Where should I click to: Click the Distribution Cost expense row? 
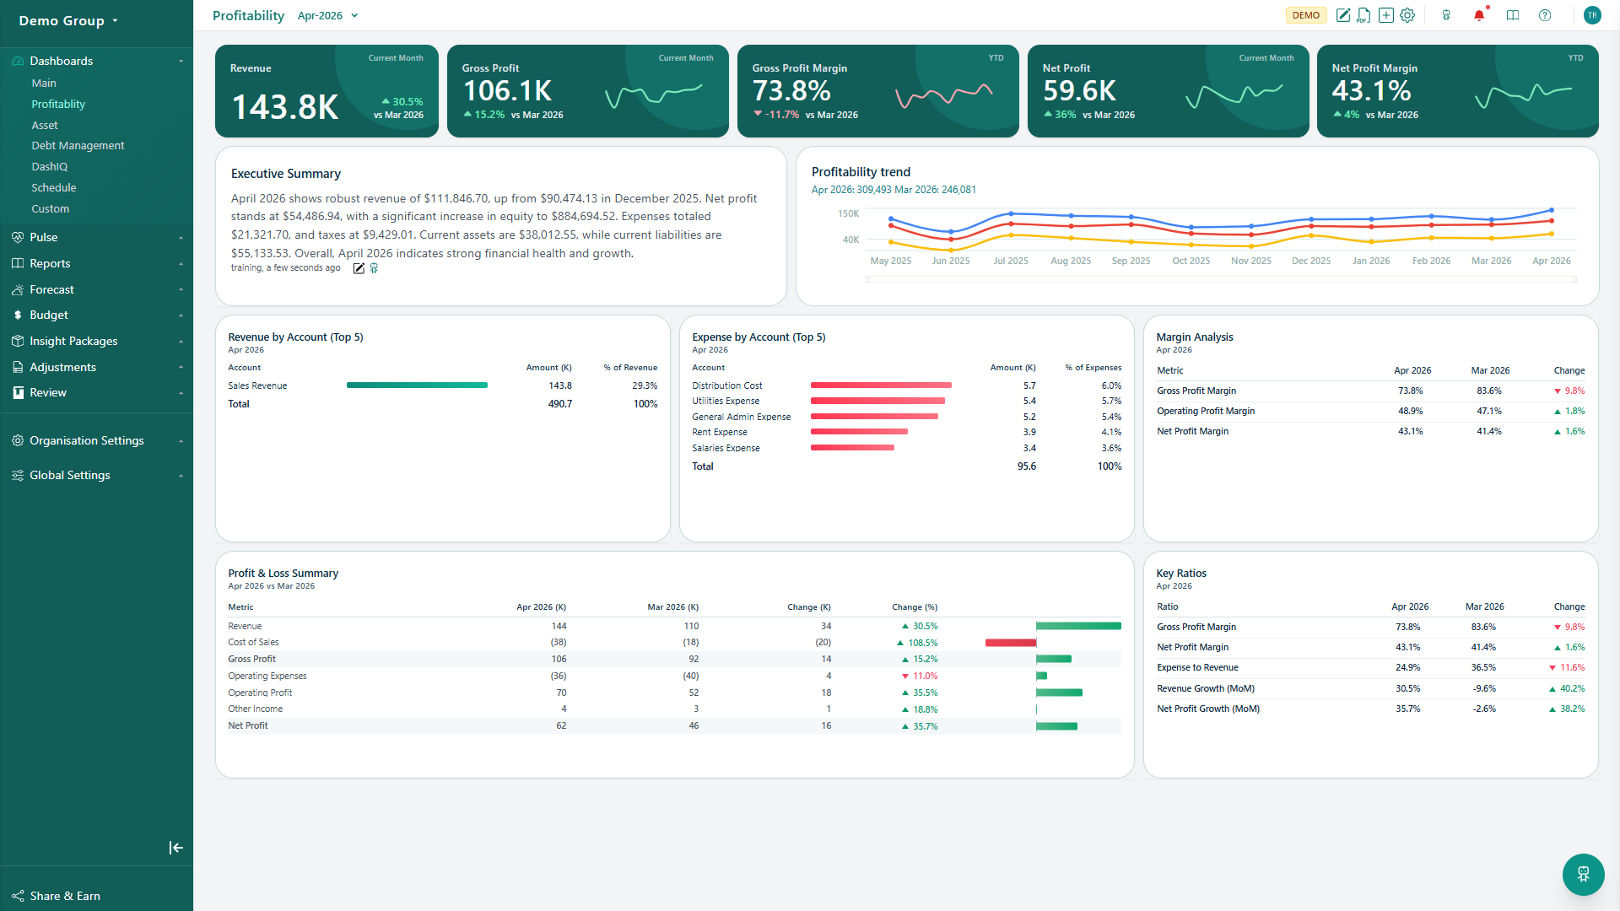pos(906,385)
